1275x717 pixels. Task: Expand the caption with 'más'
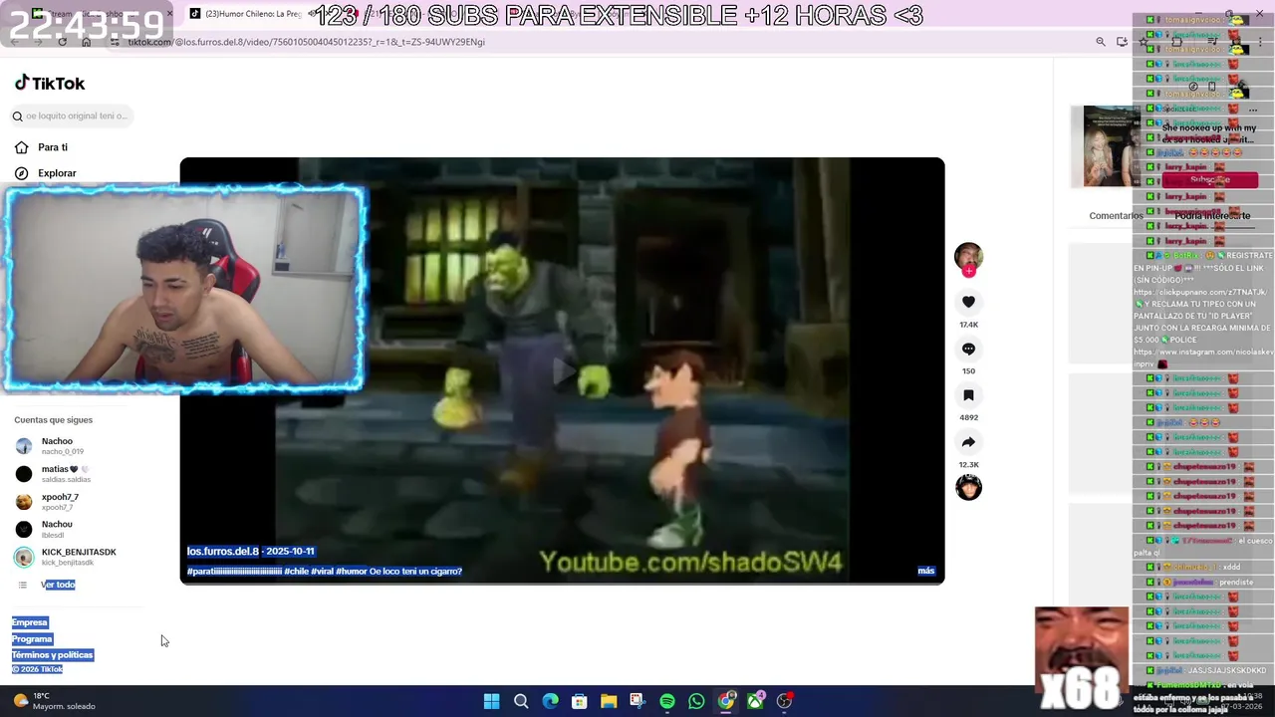(925, 571)
